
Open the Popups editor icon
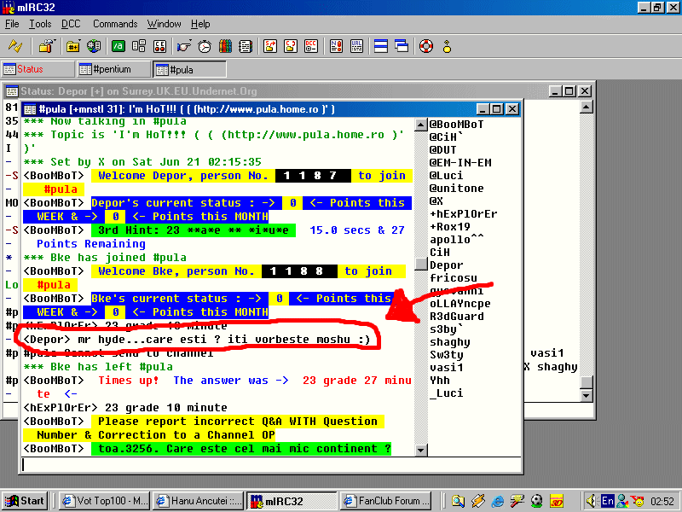coord(139,46)
